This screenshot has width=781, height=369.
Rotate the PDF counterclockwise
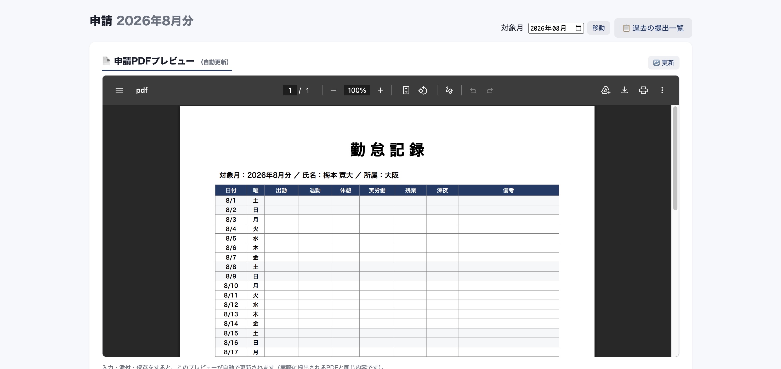[423, 90]
